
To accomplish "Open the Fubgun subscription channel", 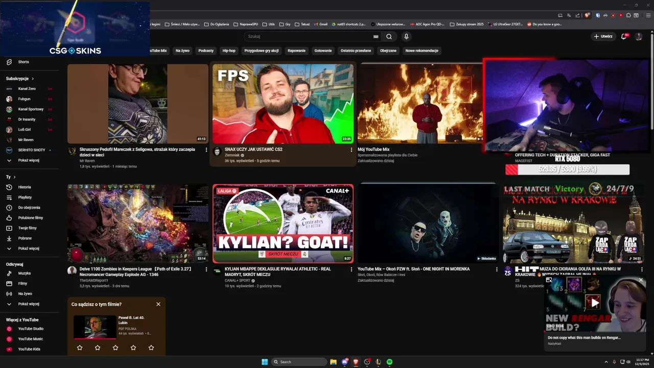I will [x=24, y=99].
